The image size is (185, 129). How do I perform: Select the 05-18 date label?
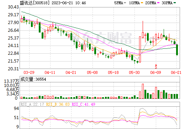click(x=113, y=72)
